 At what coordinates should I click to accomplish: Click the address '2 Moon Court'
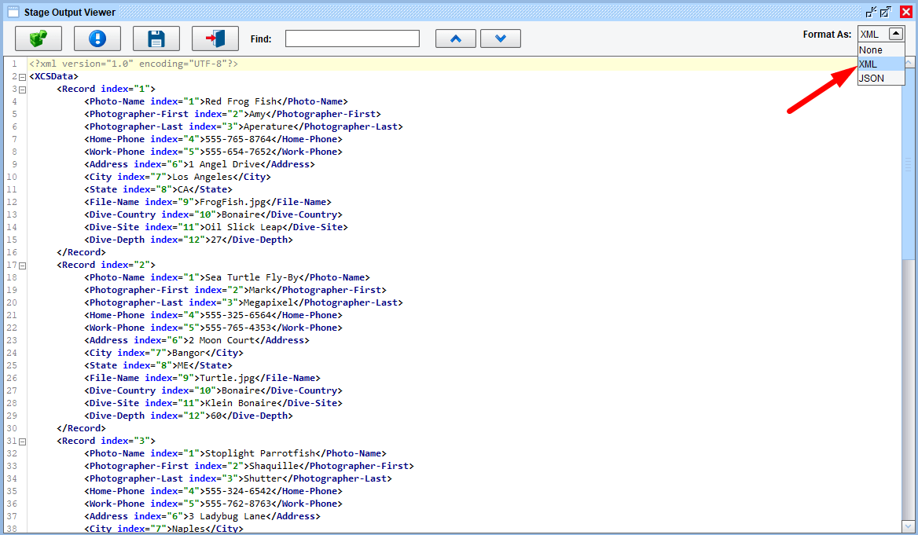222,340
